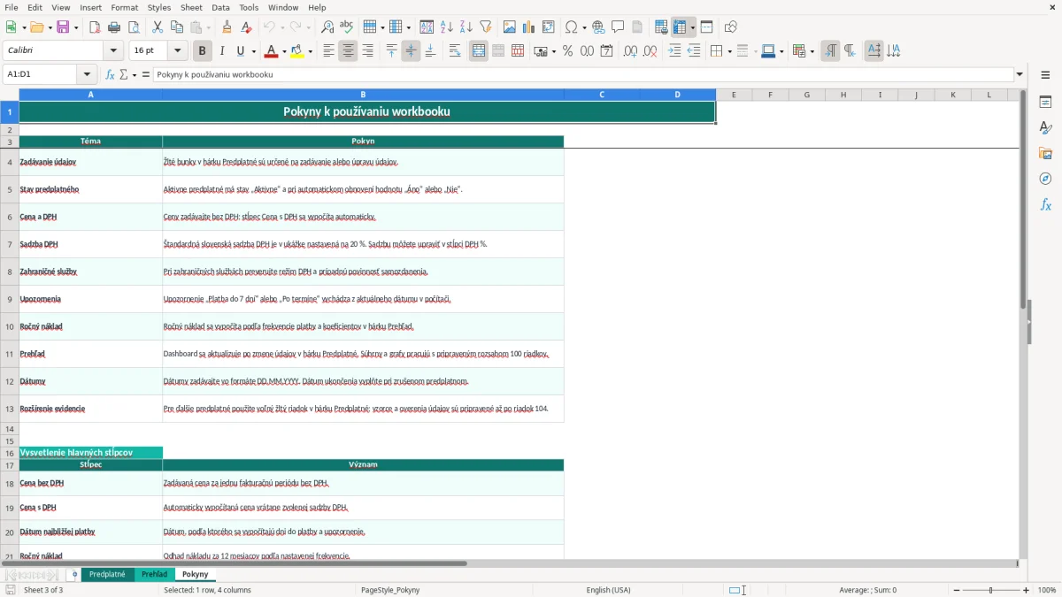Add a decimal place
The width and height of the screenshot is (1062, 597).
(631, 51)
